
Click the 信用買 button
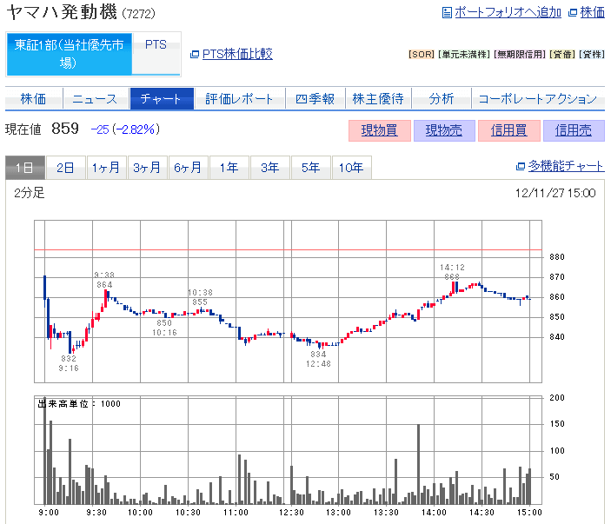point(508,130)
